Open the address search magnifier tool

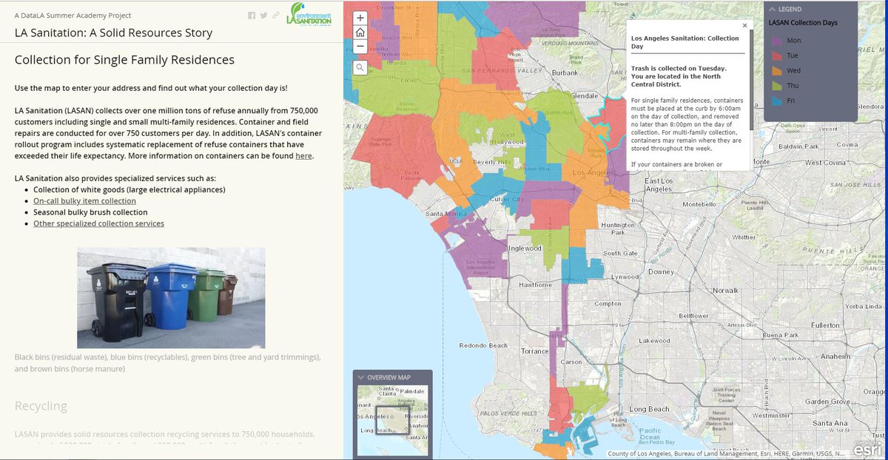(x=360, y=68)
